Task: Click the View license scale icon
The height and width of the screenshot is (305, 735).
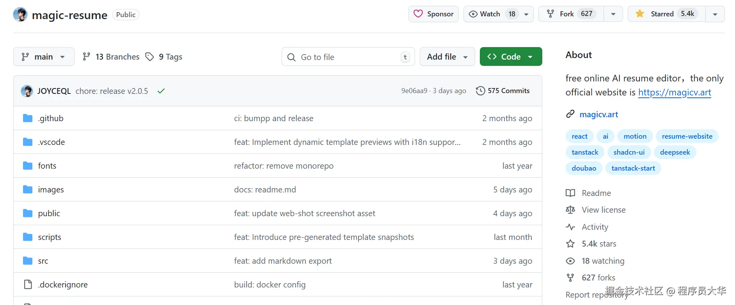Action: click(570, 210)
